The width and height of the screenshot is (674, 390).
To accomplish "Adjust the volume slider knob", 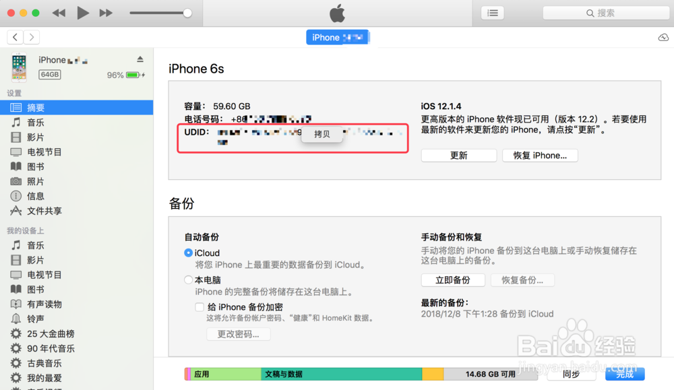I will 187,13.
